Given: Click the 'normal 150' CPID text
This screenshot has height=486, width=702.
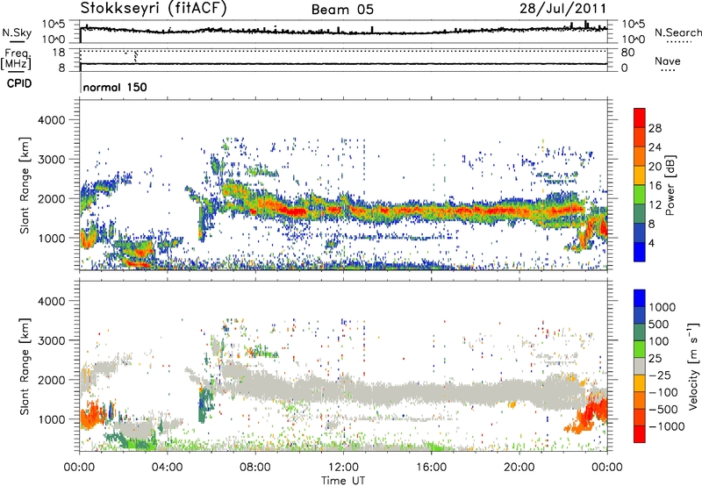Looking at the screenshot, I should [x=115, y=87].
